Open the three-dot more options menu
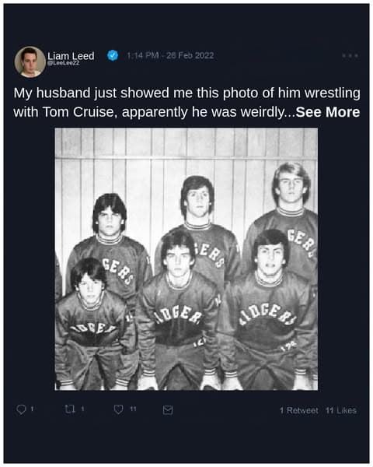 click(350, 56)
